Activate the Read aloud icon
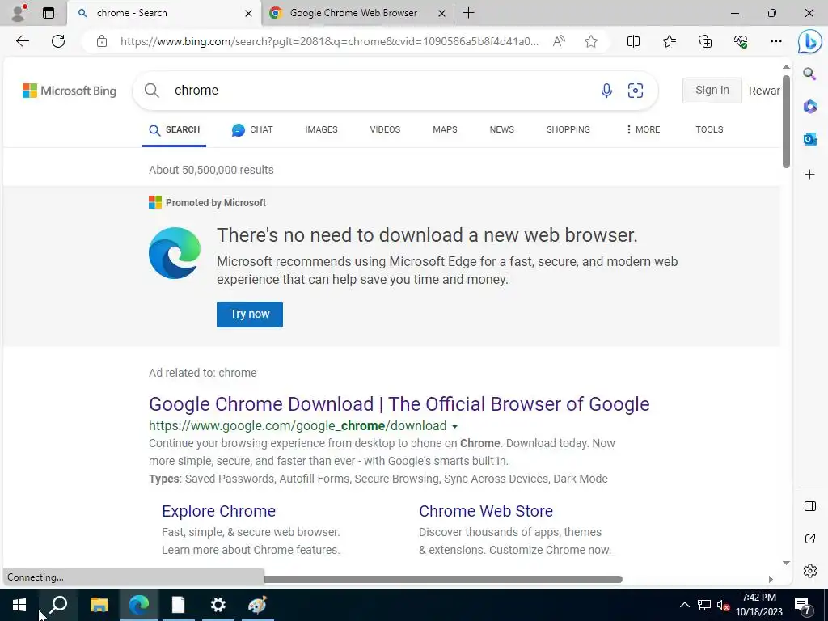The width and height of the screenshot is (828, 621). (559, 41)
